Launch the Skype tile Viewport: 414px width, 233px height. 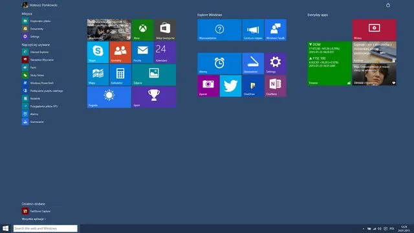pyautogui.click(x=98, y=52)
